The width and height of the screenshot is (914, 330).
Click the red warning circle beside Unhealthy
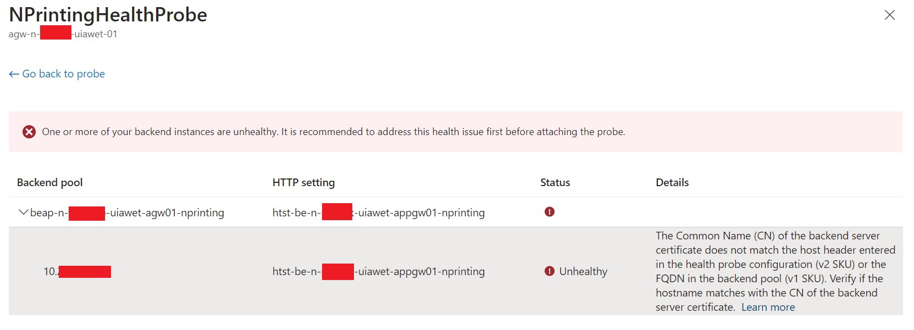tap(550, 271)
